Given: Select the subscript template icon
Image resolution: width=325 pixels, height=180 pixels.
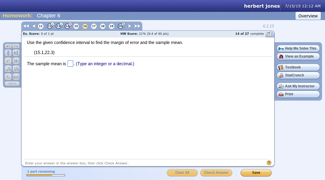Looking at the screenshot, I should (x=8, y=76).
